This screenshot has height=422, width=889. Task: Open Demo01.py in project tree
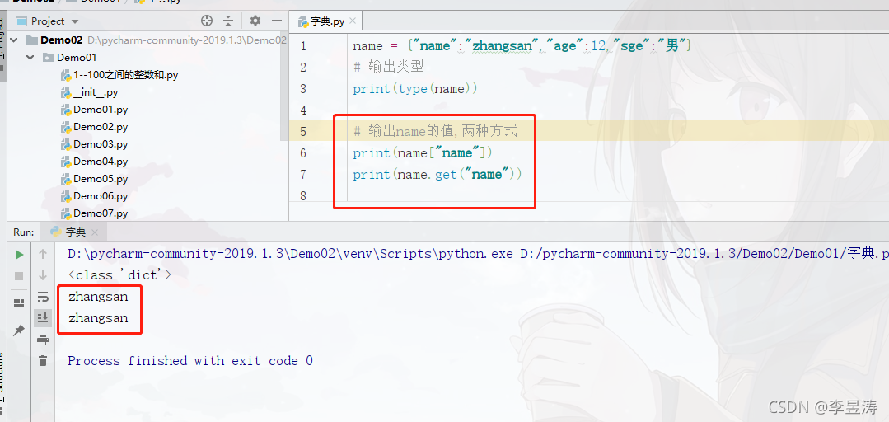pos(101,110)
